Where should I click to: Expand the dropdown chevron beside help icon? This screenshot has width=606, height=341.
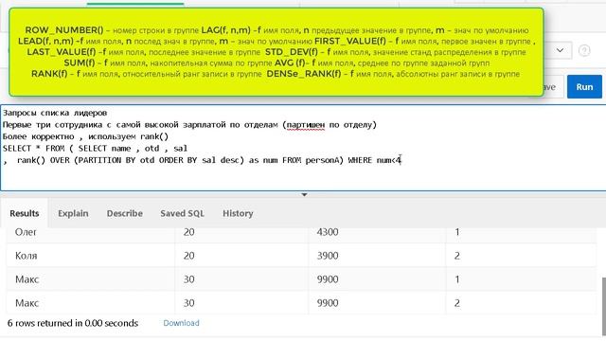560,50
